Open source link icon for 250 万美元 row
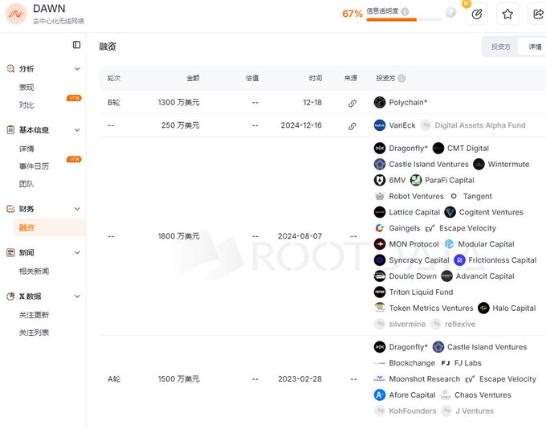The width and height of the screenshot is (546, 429). [352, 126]
